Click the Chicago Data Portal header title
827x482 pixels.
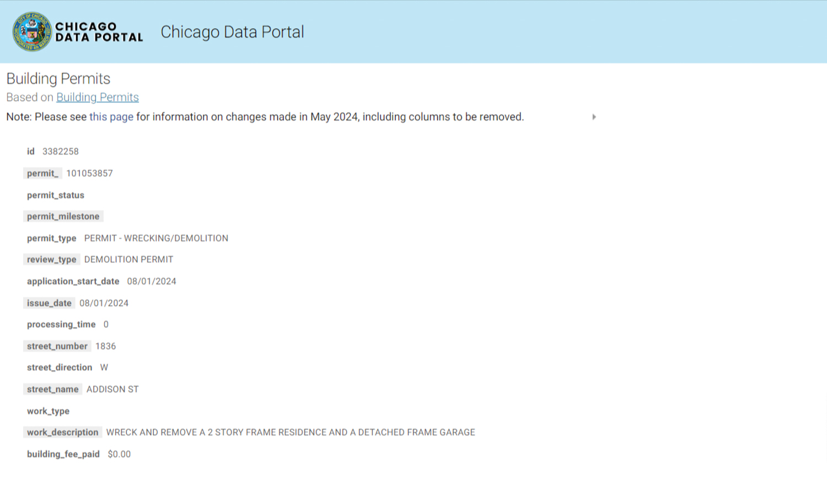pyautogui.click(x=232, y=32)
